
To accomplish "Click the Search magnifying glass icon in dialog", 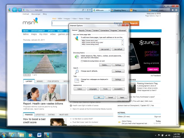I will tap(77, 72).
